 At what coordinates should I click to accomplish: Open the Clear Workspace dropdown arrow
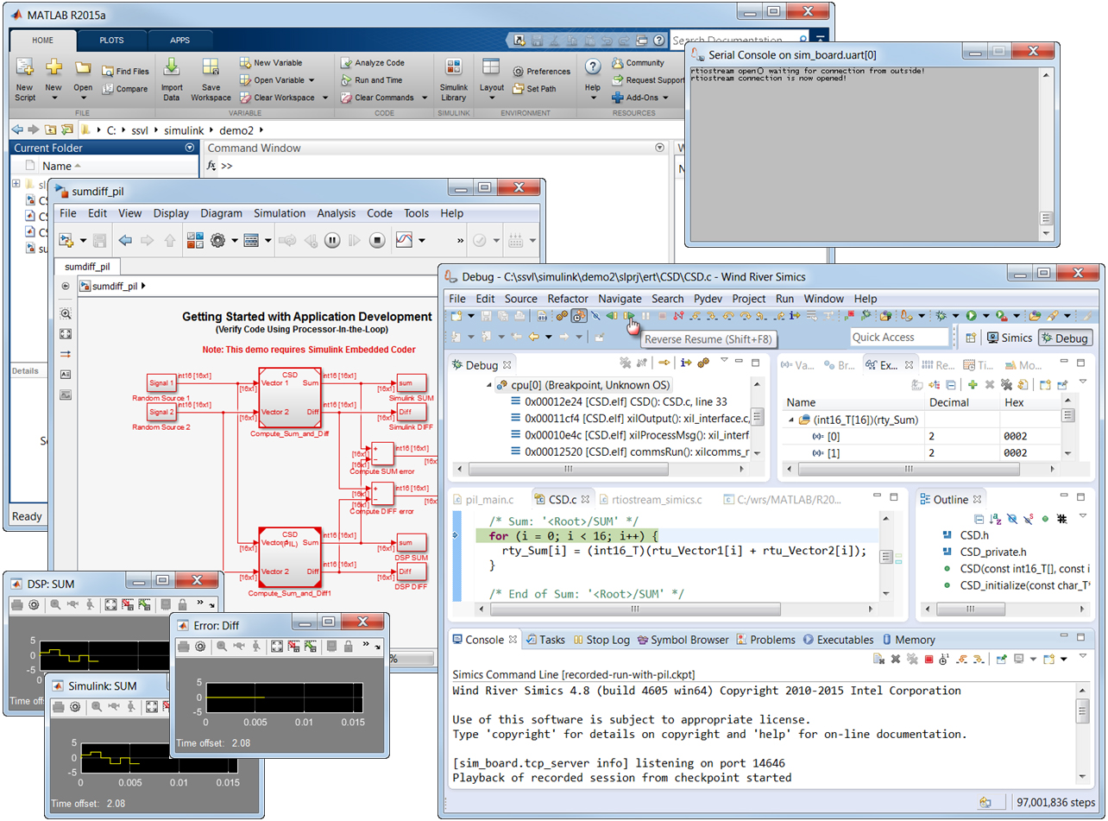point(325,98)
